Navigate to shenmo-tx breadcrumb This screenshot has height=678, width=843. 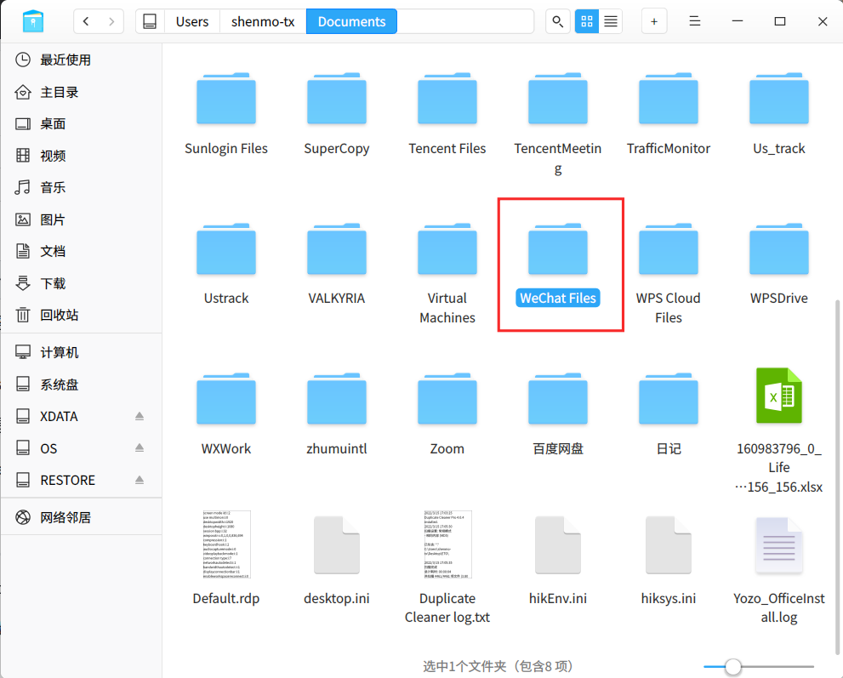coord(263,21)
